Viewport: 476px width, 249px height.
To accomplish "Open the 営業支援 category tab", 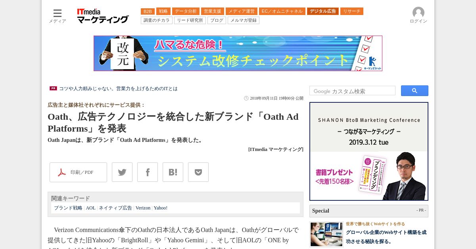I will click(x=213, y=11).
